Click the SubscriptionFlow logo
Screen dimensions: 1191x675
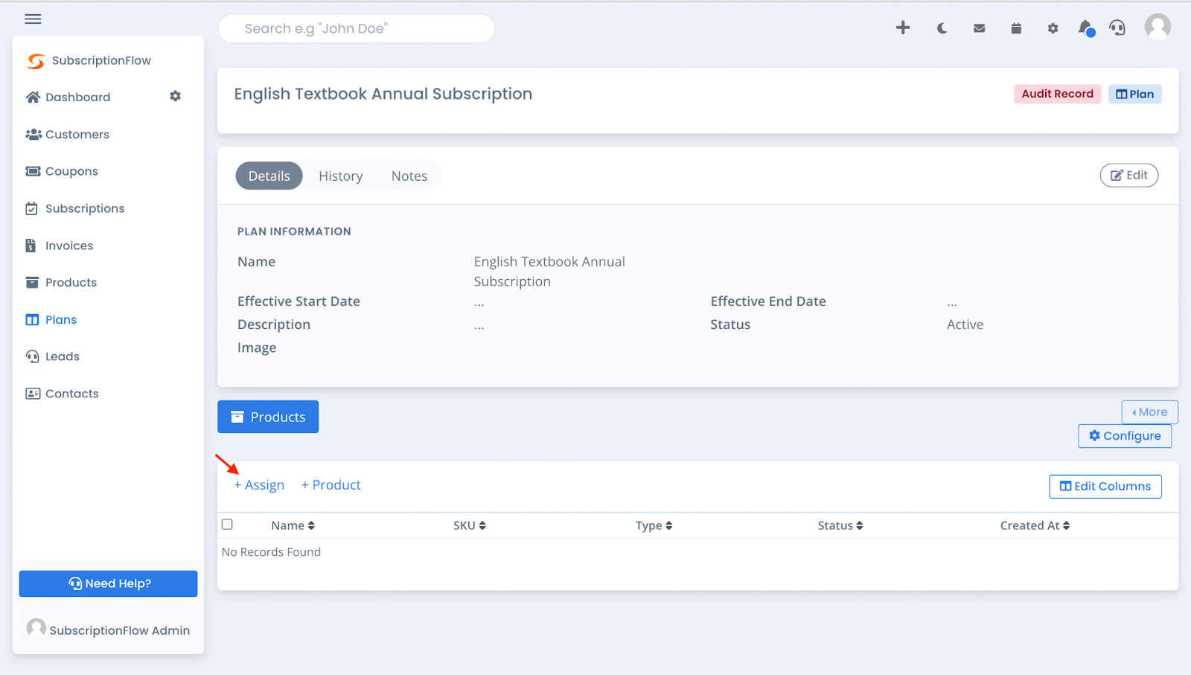89,61
